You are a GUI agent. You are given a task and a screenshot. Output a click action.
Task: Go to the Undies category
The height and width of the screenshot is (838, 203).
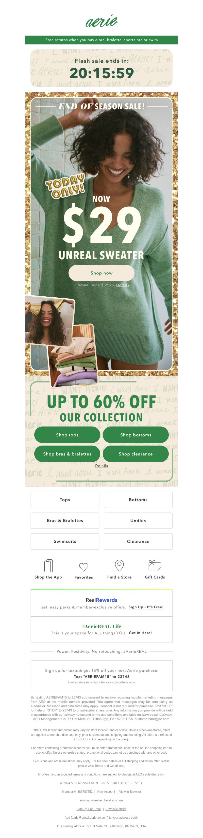click(x=138, y=521)
